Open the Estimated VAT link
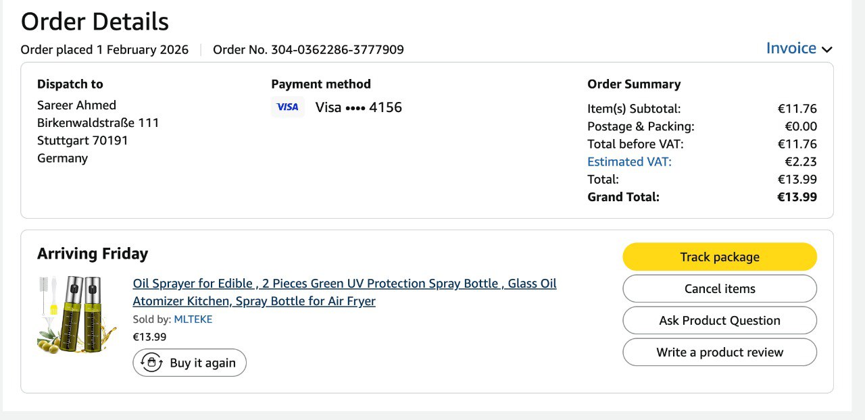This screenshot has width=865, height=420. point(629,161)
